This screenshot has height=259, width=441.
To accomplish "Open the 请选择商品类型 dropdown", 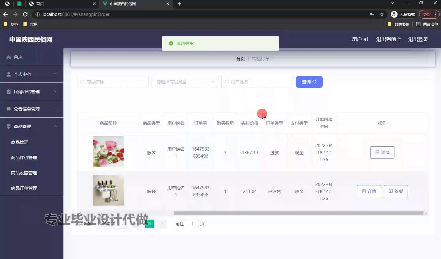I will click(185, 82).
